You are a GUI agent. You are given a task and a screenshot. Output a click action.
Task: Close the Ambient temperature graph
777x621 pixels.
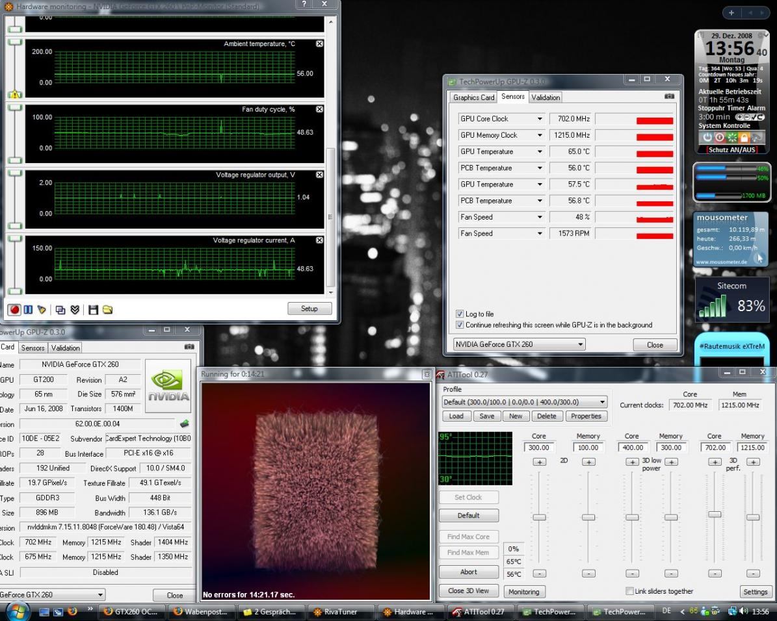320,44
